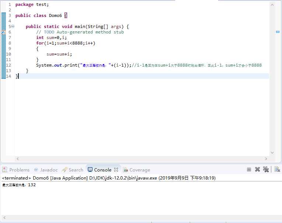The width and height of the screenshot is (282, 223).
Task: Switch to the Javadoc tab
Action: tap(46, 170)
